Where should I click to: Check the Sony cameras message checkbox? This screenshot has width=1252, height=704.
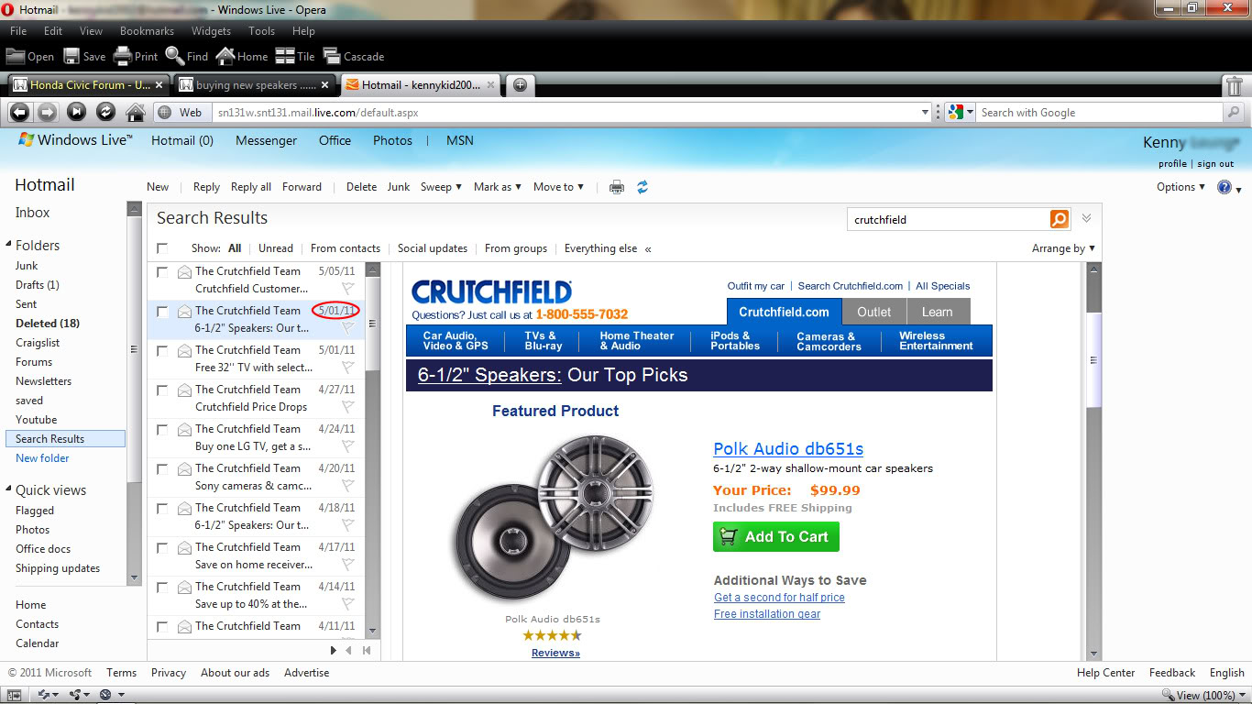162,468
